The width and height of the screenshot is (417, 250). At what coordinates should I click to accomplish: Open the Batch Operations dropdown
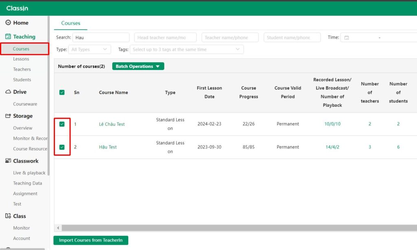(x=138, y=66)
